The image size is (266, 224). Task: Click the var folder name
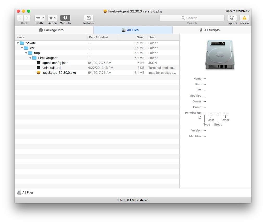click(x=32, y=48)
